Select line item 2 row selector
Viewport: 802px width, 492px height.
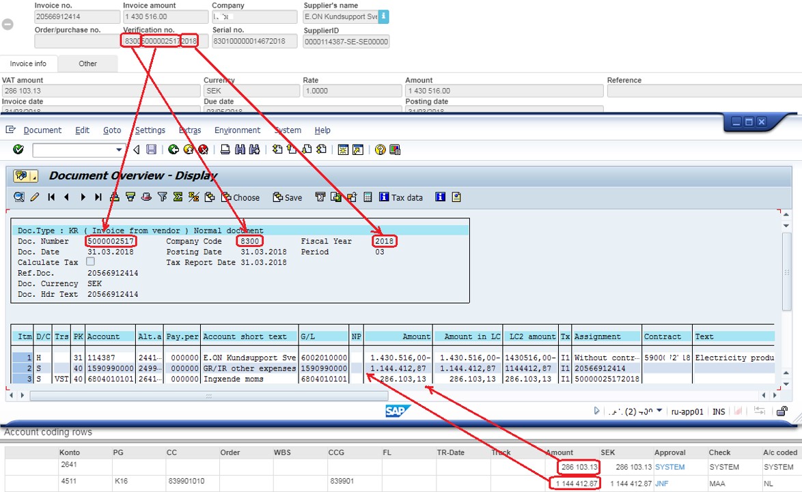tap(20, 368)
